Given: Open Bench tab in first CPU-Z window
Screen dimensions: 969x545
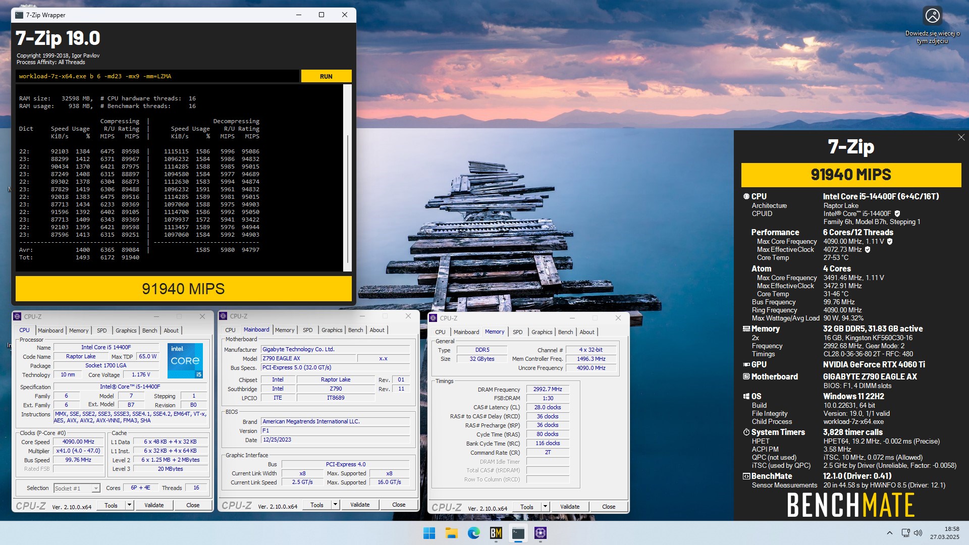Looking at the screenshot, I should tap(149, 331).
